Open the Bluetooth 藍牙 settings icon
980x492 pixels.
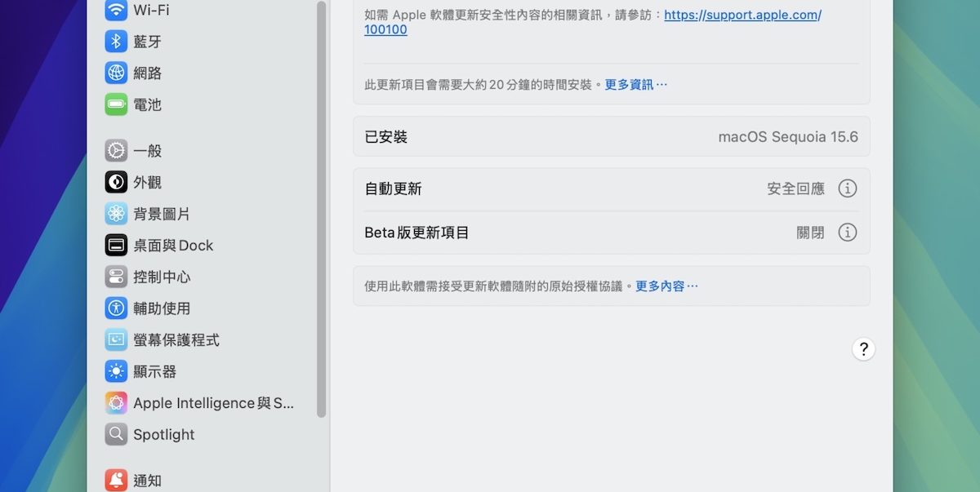coord(116,42)
